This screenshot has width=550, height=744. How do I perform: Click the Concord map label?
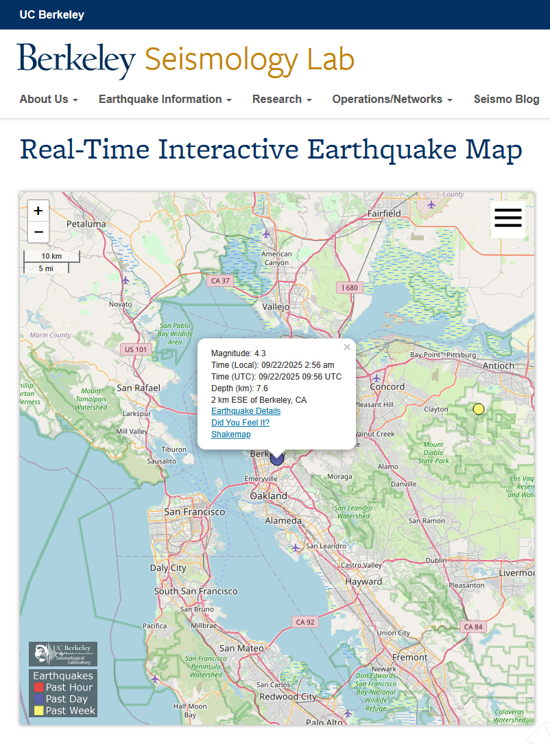pyautogui.click(x=387, y=386)
